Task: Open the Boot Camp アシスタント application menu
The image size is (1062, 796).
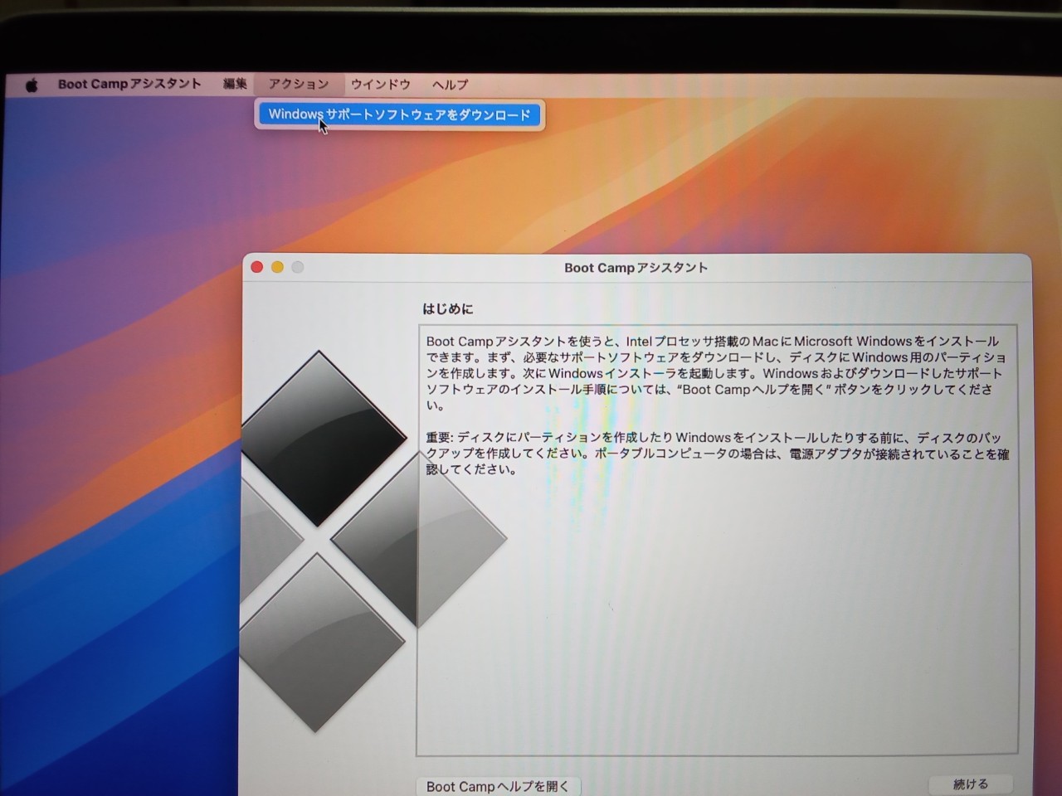Action: pyautogui.click(x=129, y=84)
